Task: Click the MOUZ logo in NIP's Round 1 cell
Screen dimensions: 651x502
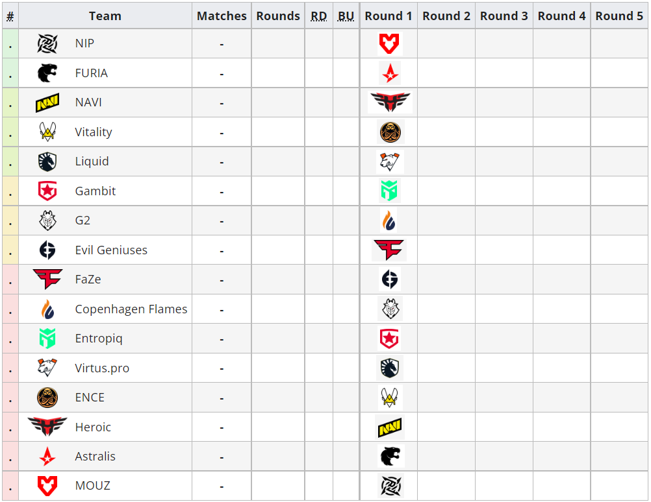Action: point(390,43)
